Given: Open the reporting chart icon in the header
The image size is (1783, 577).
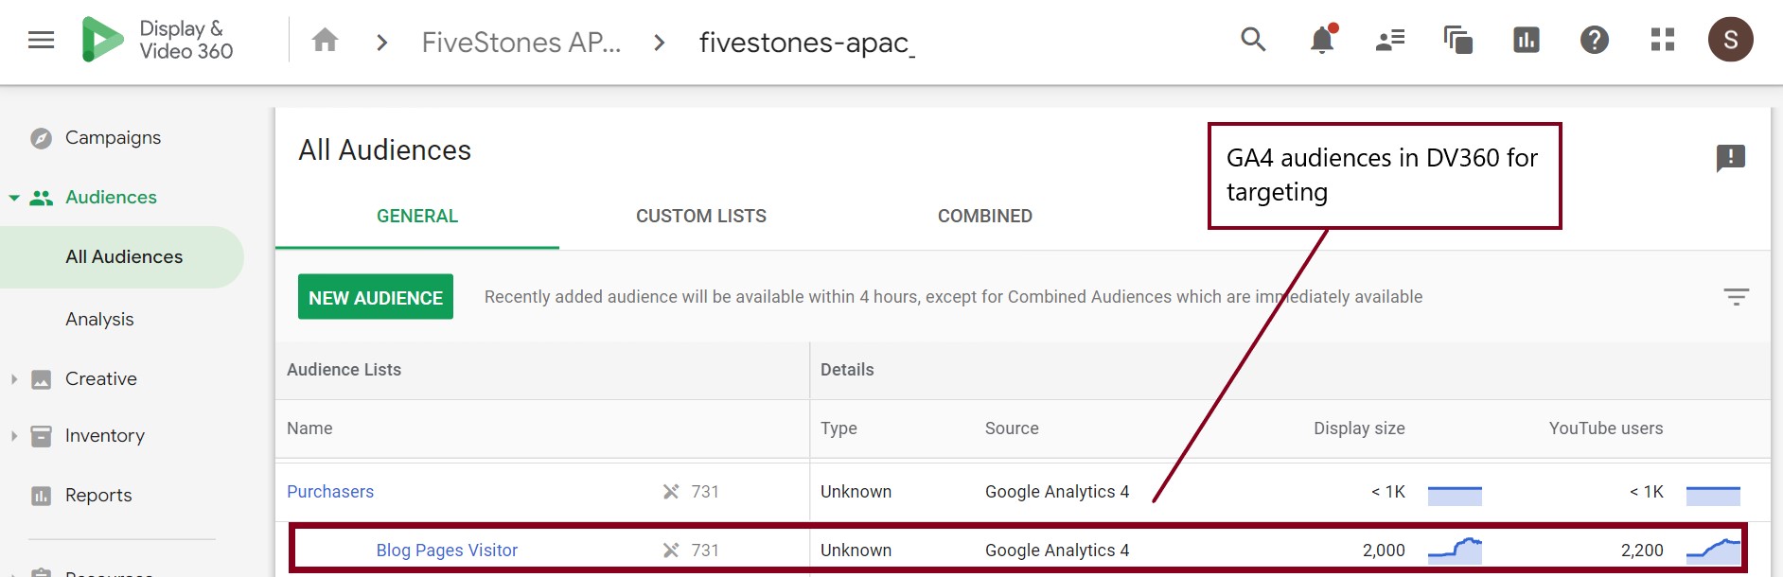Looking at the screenshot, I should 1527,40.
